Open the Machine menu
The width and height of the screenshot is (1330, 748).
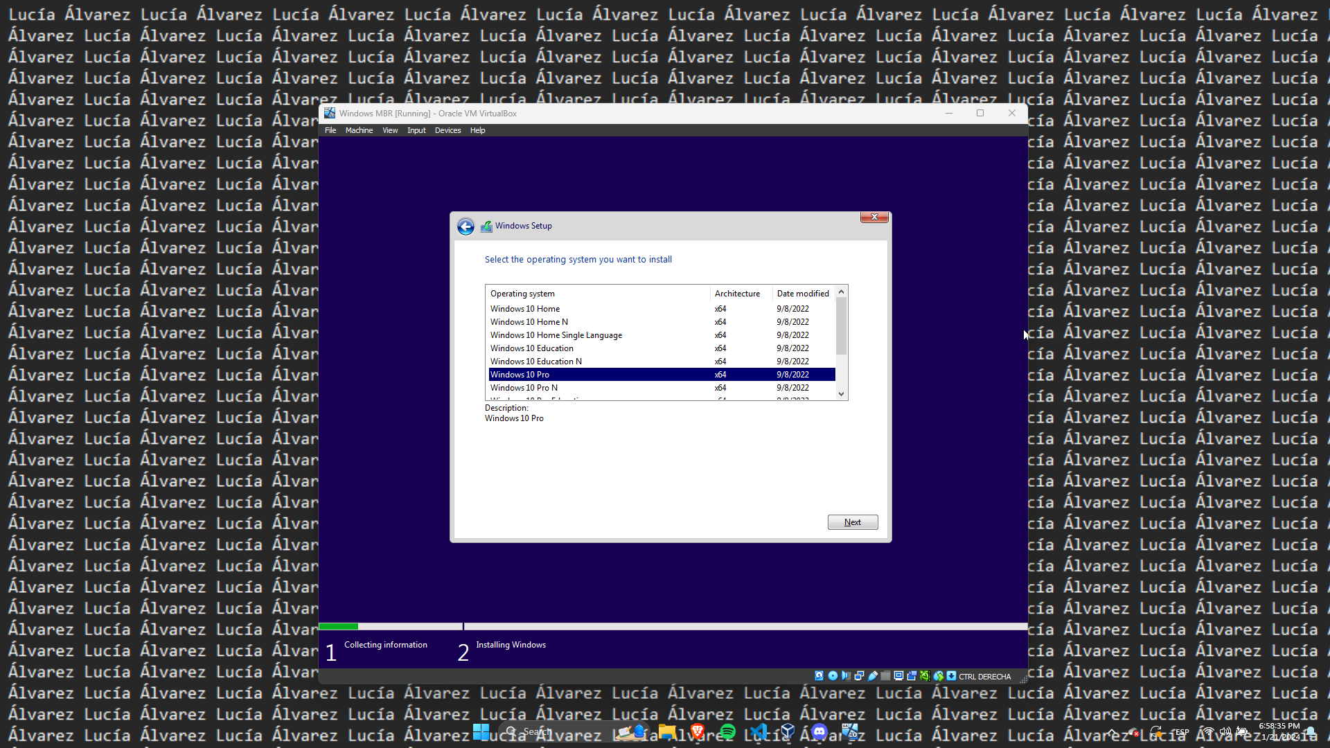click(359, 130)
